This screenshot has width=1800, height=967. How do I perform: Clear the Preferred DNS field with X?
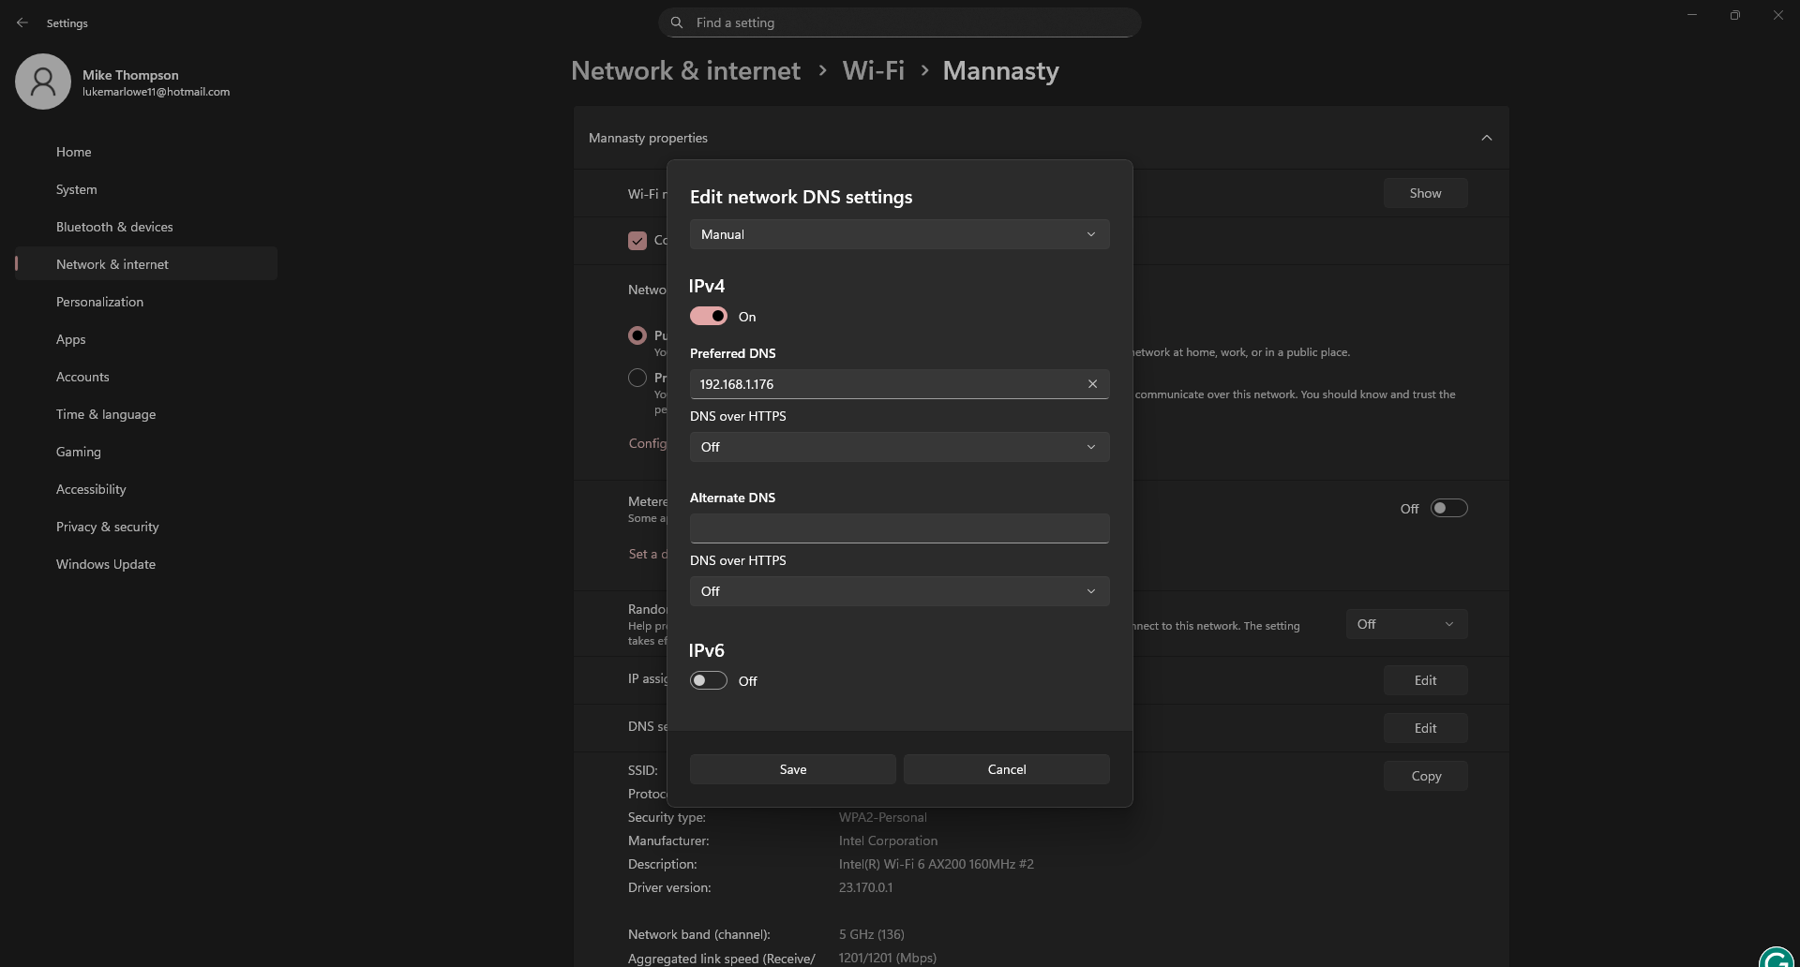(x=1092, y=384)
